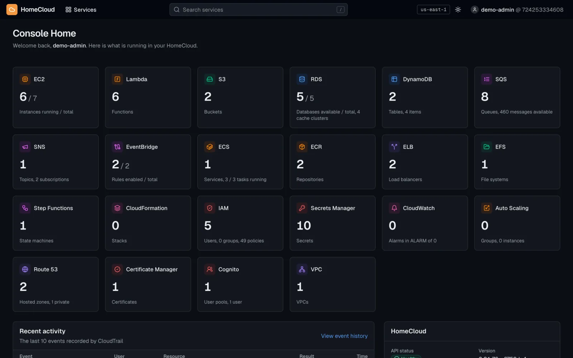Click the "State machines" label
Image resolution: width=573 pixels, height=358 pixels.
pos(36,241)
